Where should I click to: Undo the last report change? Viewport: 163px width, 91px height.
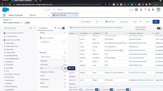[97, 22]
